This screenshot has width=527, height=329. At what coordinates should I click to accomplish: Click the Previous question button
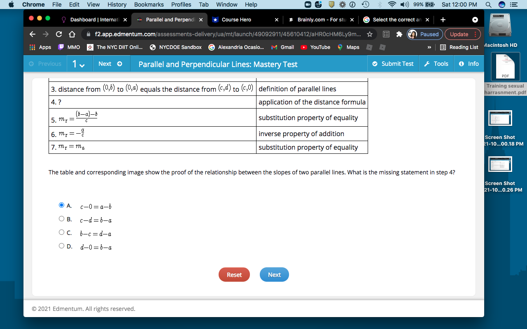coord(45,64)
